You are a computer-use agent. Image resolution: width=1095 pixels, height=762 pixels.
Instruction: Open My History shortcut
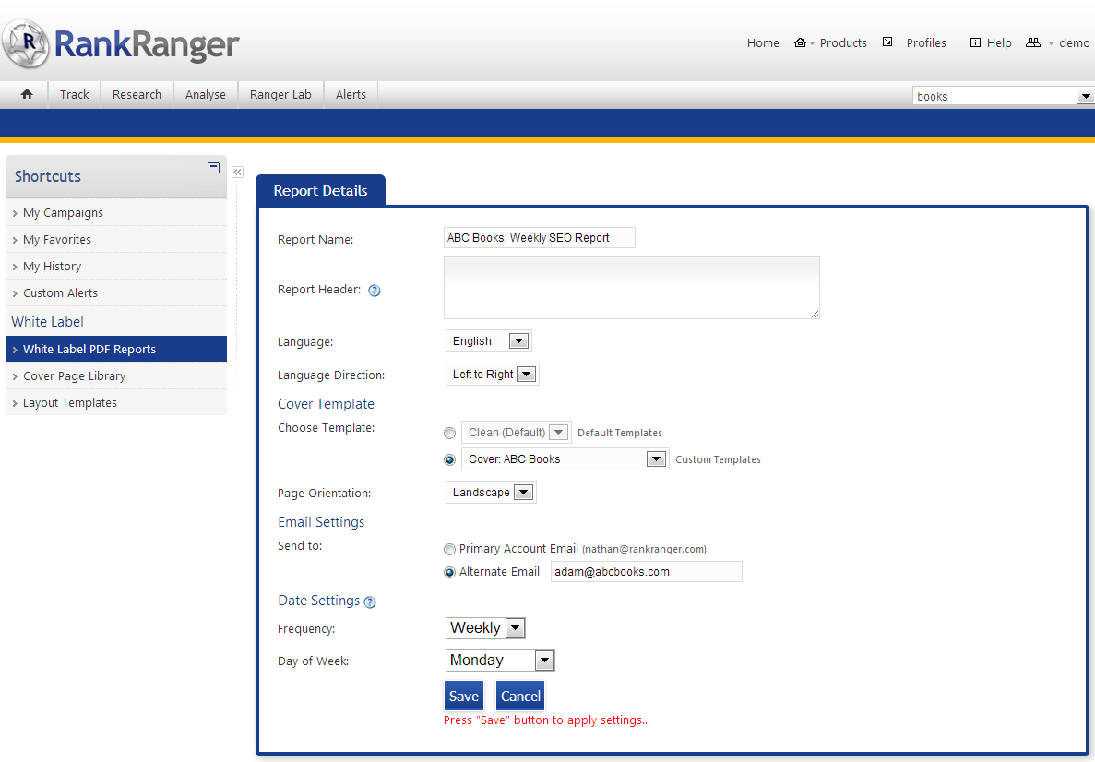(116, 266)
